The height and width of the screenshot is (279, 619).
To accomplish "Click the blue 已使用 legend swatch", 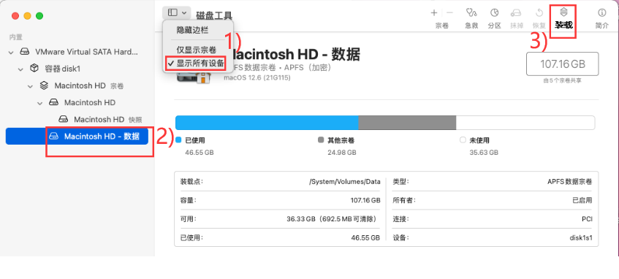I will (178, 139).
